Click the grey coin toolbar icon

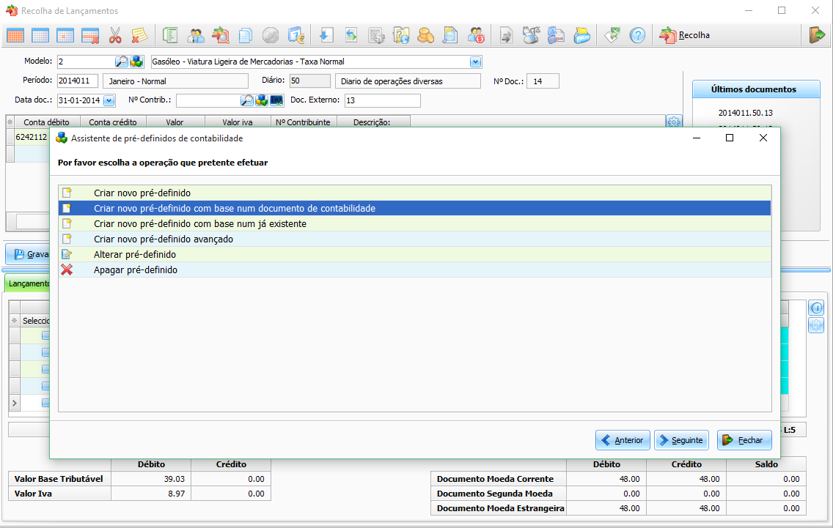(271, 36)
